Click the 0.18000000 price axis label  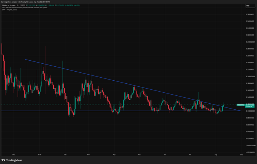click(250, 83)
